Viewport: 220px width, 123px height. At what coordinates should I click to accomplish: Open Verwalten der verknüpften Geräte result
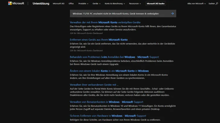click(x=105, y=22)
